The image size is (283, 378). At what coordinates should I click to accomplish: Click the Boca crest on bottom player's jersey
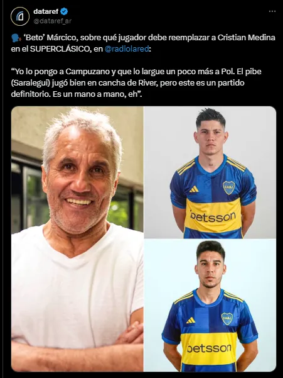227,319
